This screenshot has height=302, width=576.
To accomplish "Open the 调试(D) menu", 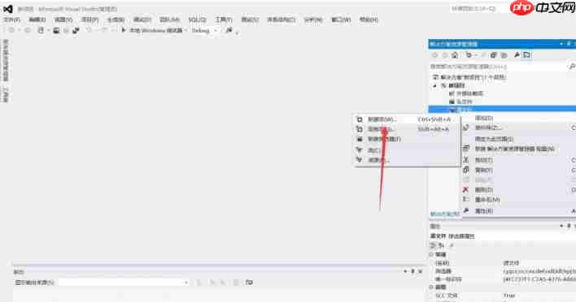I will pos(142,19).
